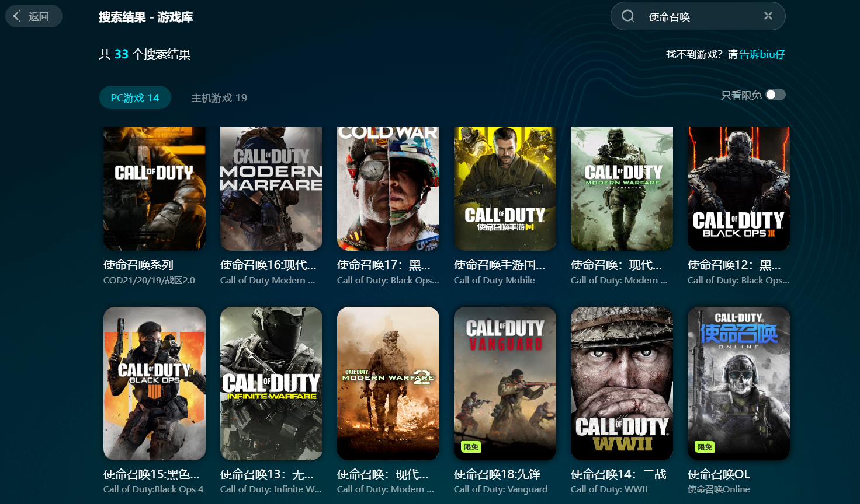Open Modern Warfare Remastered cover art
This screenshot has height=504, width=860.
pos(622,188)
